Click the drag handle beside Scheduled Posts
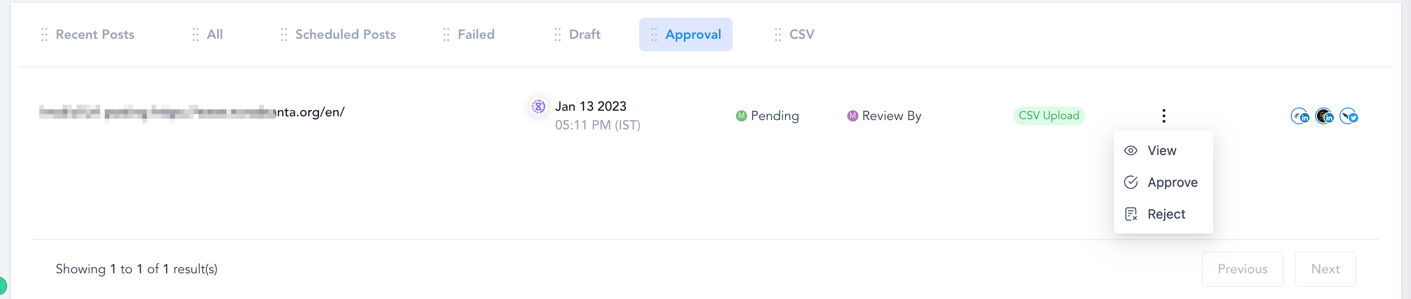The width and height of the screenshot is (1411, 299). pyautogui.click(x=284, y=35)
